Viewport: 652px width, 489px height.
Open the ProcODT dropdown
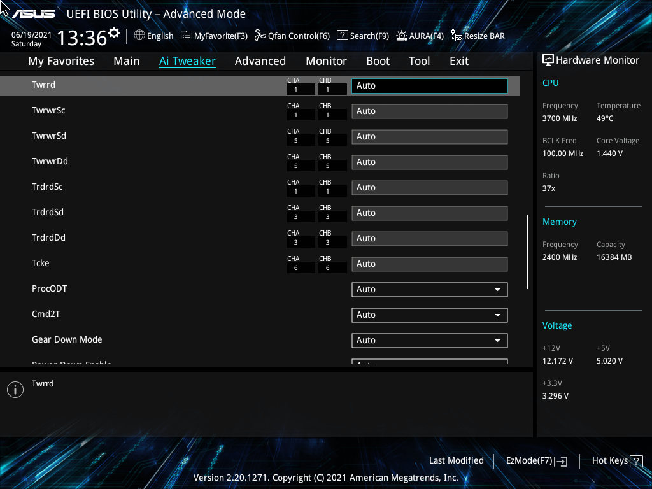429,289
